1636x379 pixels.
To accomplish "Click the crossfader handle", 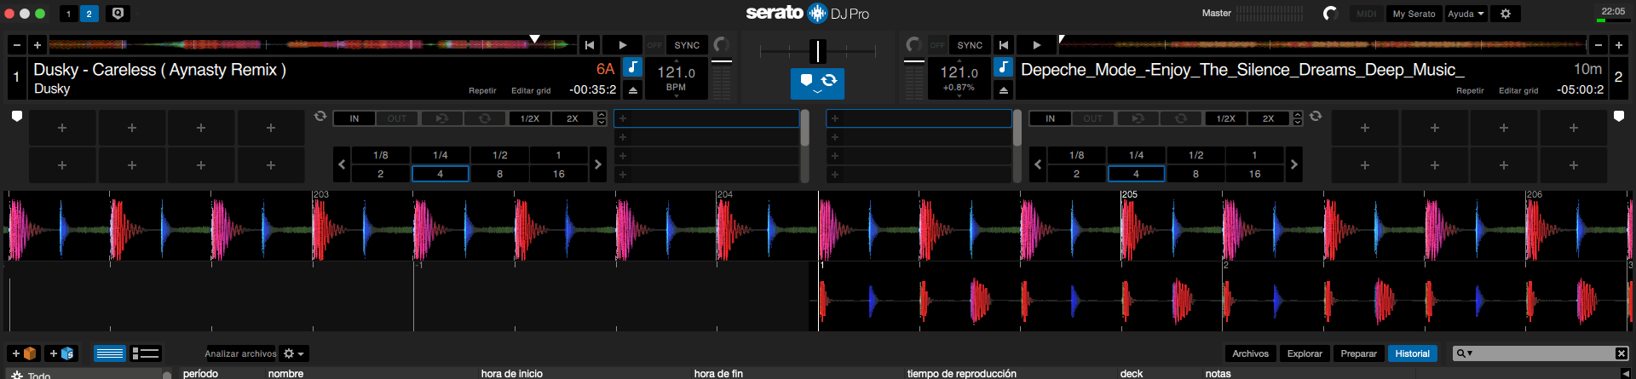I will tap(817, 51).
